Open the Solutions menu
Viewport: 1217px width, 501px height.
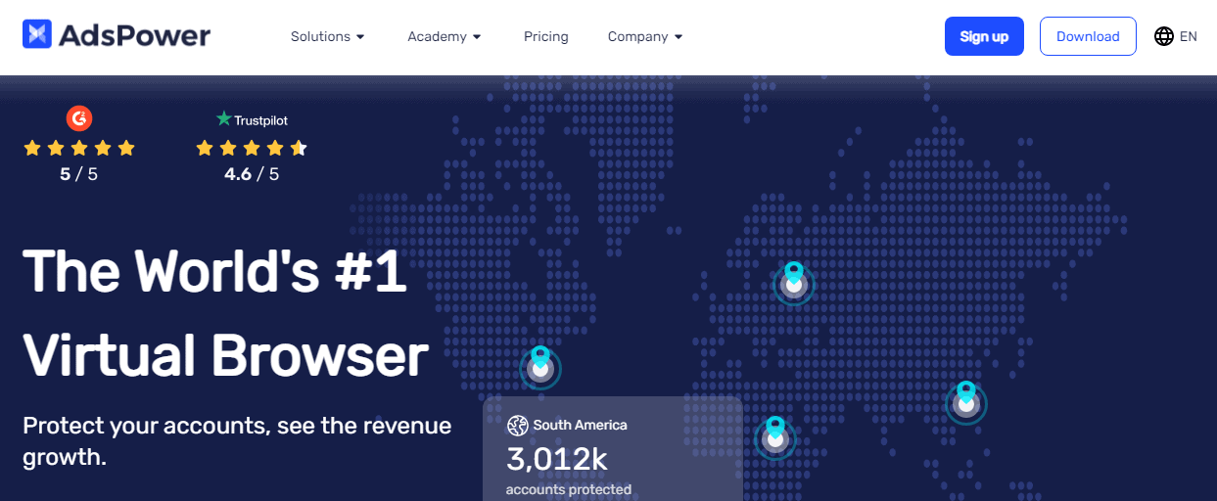click(327, 36)
